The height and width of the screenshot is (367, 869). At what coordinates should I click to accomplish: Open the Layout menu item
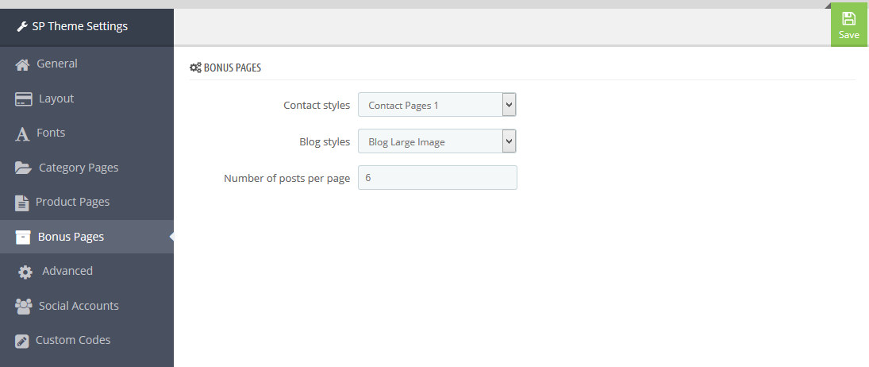[87, 99]
